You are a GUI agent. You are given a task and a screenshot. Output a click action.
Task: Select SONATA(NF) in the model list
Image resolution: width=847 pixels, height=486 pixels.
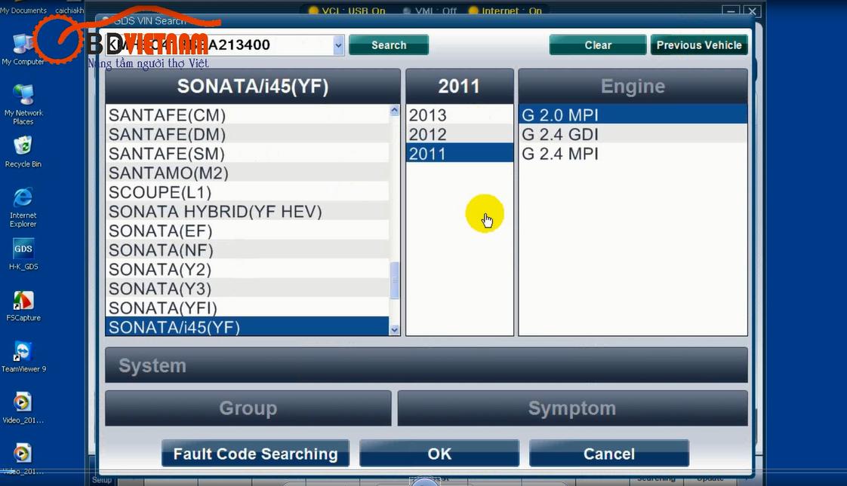248,250
